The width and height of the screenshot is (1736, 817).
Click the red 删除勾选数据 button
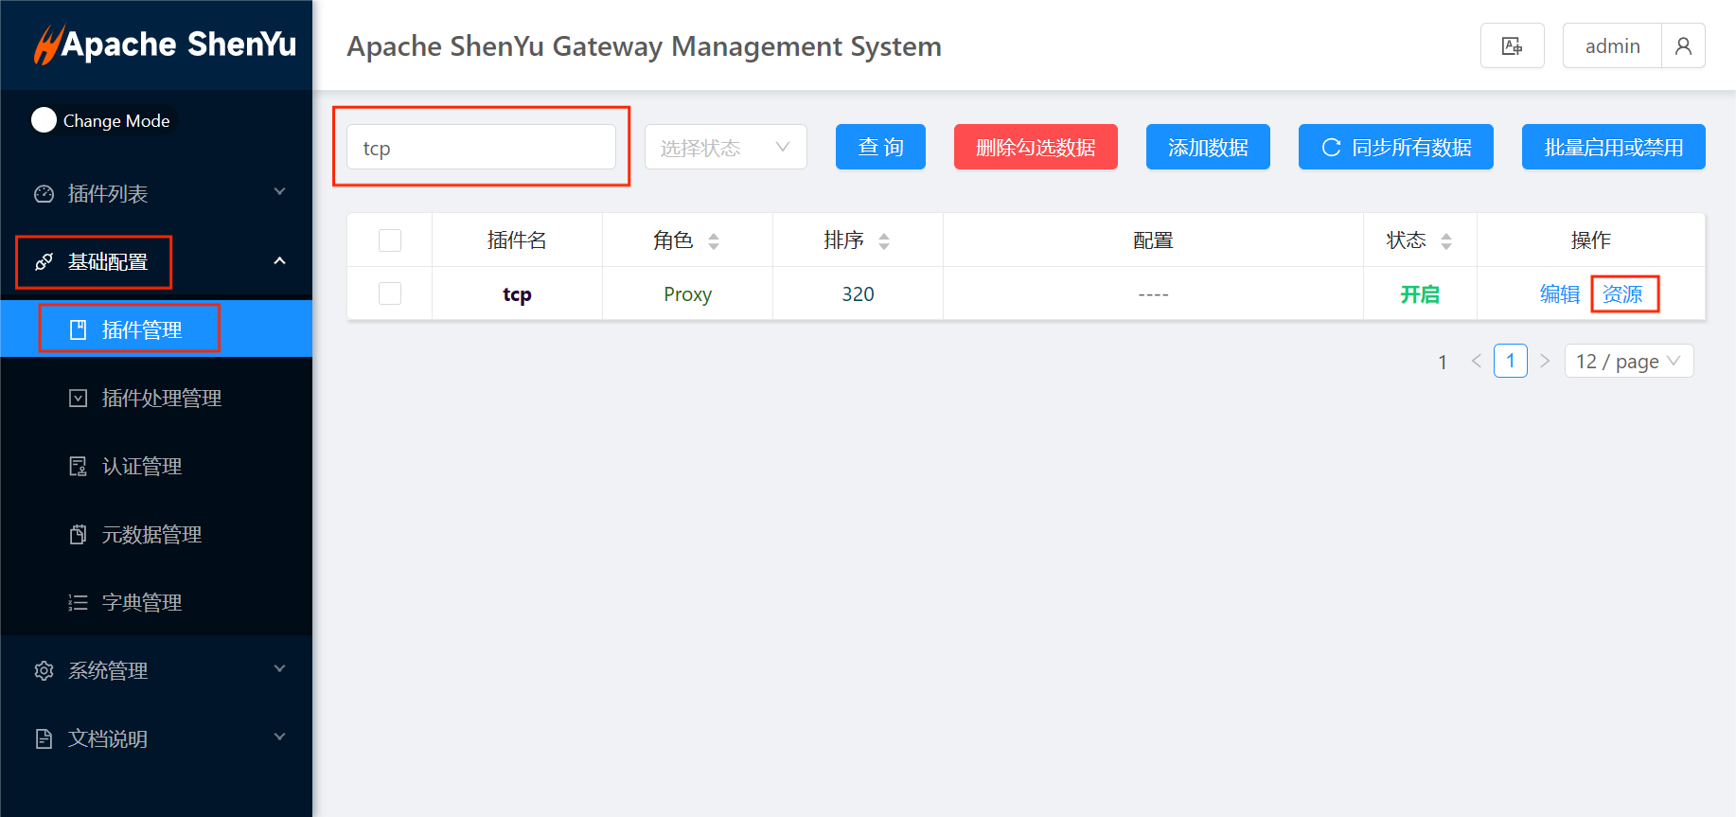click(1035, 147)
